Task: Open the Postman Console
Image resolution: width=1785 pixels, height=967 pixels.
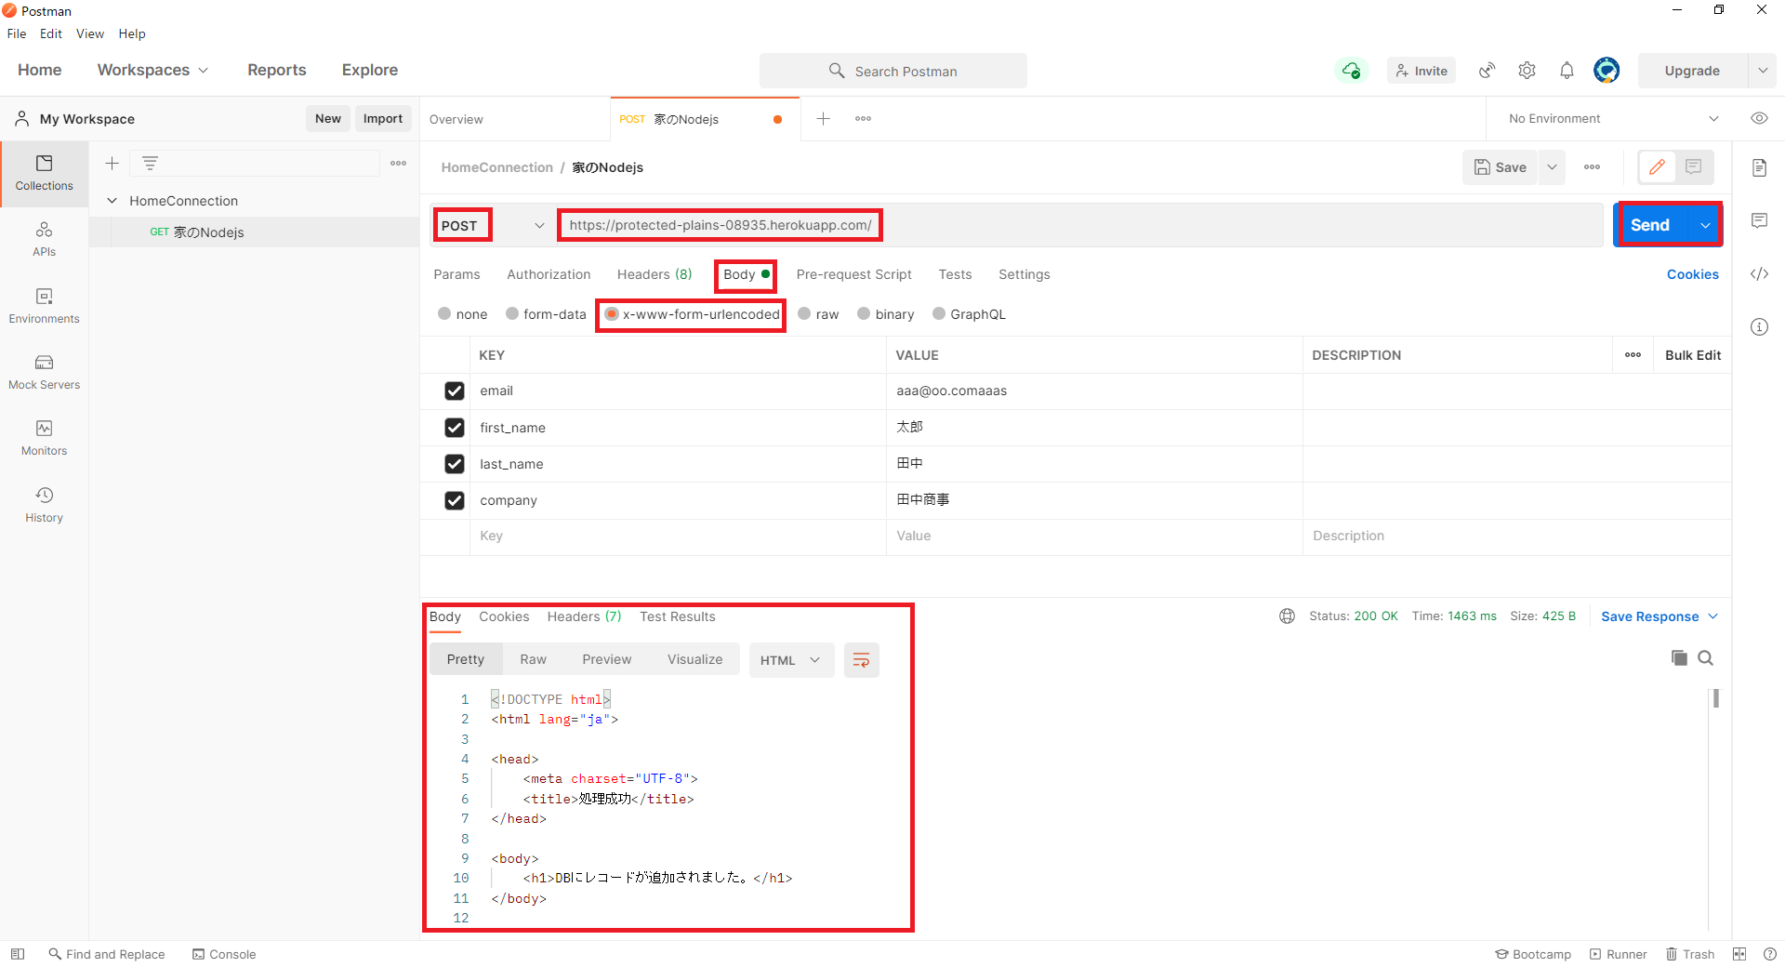Action: (224, 954)
